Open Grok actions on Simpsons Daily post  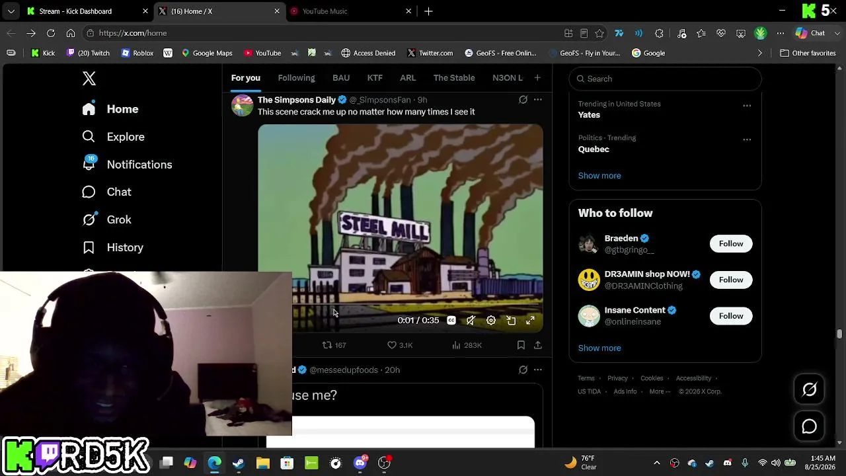pos(523,100)
